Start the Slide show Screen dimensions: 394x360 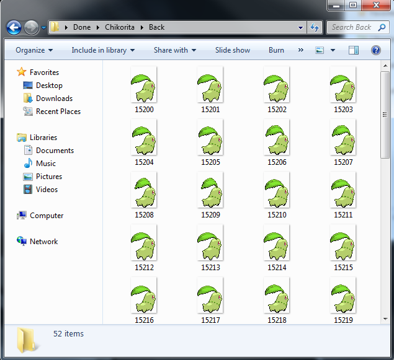[x=233, y=50]
